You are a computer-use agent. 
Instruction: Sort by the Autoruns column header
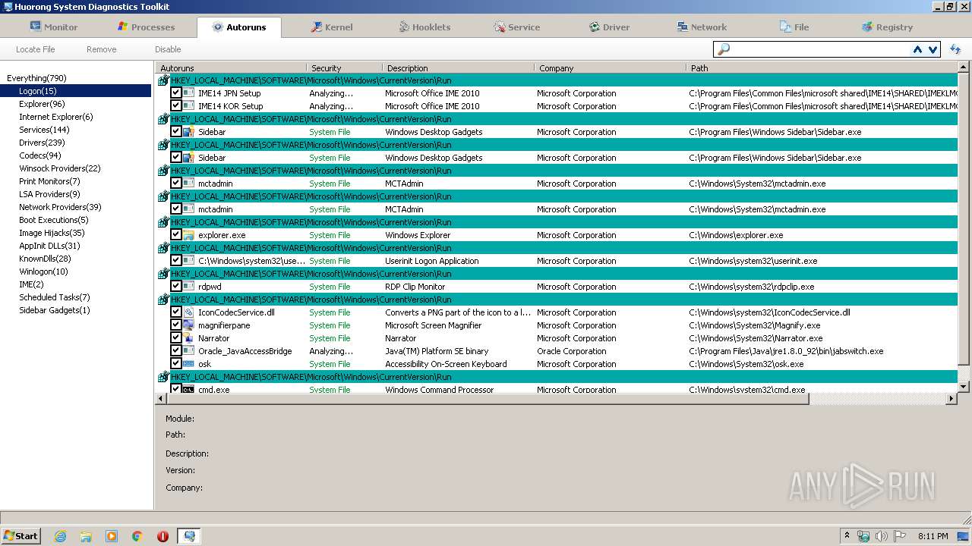(231, 67)
